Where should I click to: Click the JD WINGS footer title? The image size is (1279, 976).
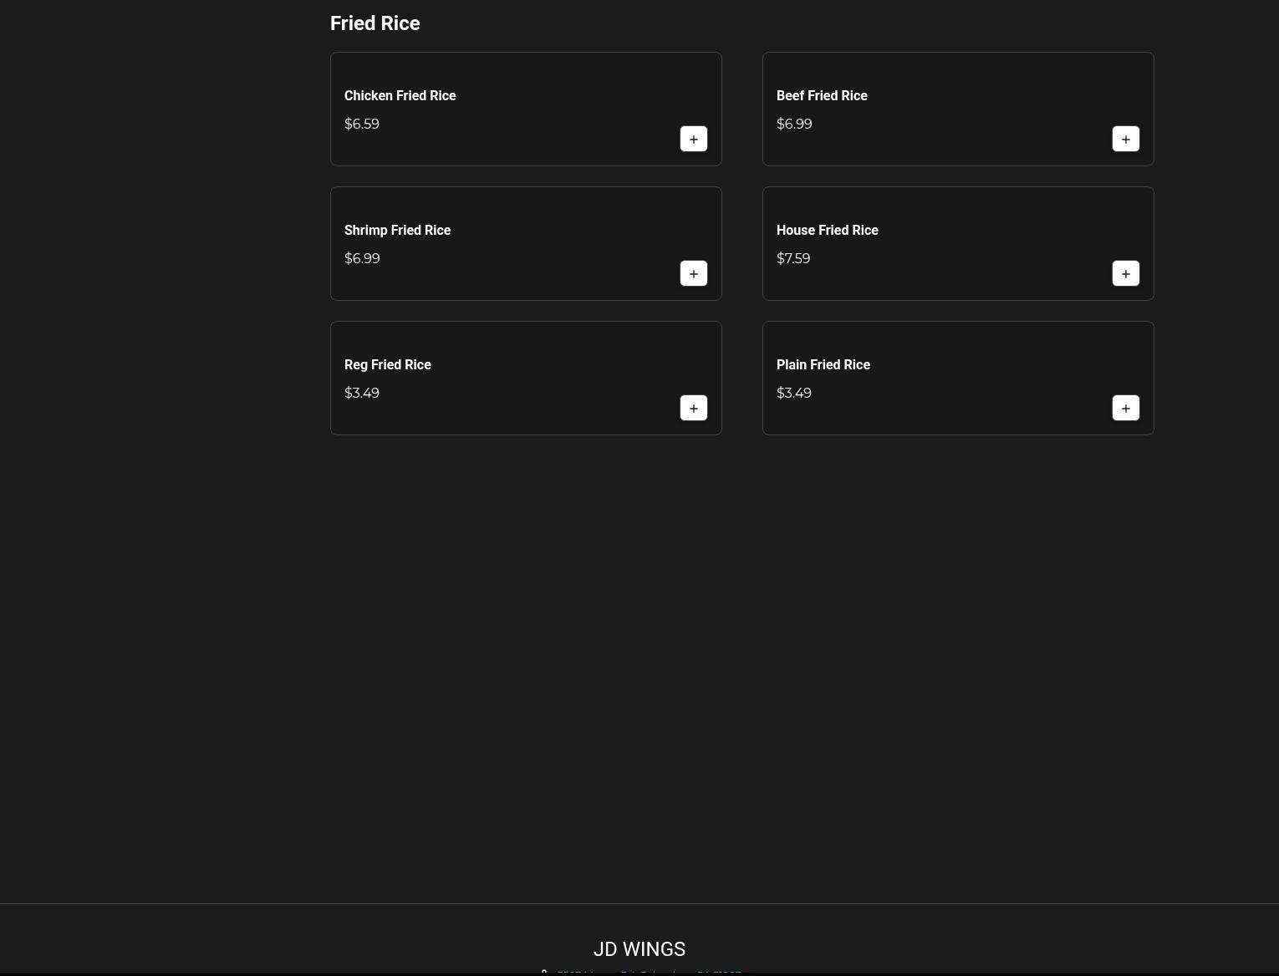pyautogui.click(x=639, y=949)
